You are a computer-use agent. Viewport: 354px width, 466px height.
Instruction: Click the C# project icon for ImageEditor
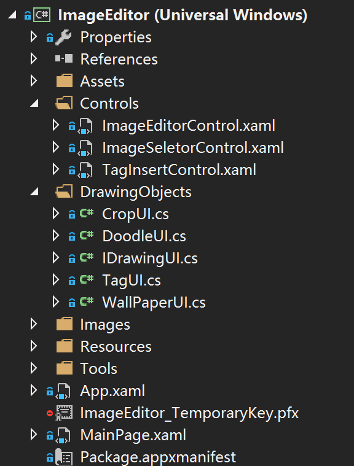42,15
